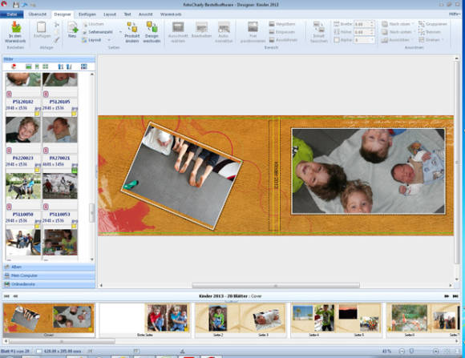The image size is (465, 358).
Task: Click the Auto-Korrektur icon
Action: click(224, 27)
